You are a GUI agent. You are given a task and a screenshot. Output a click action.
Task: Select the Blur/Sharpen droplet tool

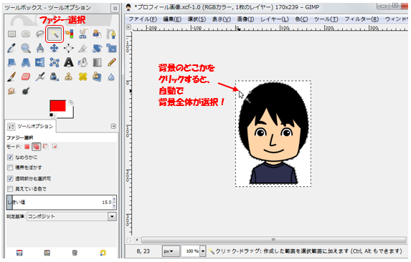pyautogui.click(x=111, y=77)
